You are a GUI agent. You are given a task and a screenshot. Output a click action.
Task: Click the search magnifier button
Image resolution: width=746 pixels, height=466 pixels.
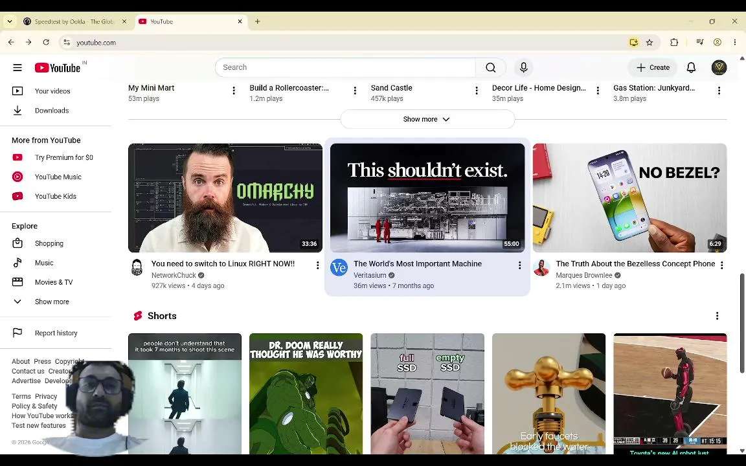(490, 67)
